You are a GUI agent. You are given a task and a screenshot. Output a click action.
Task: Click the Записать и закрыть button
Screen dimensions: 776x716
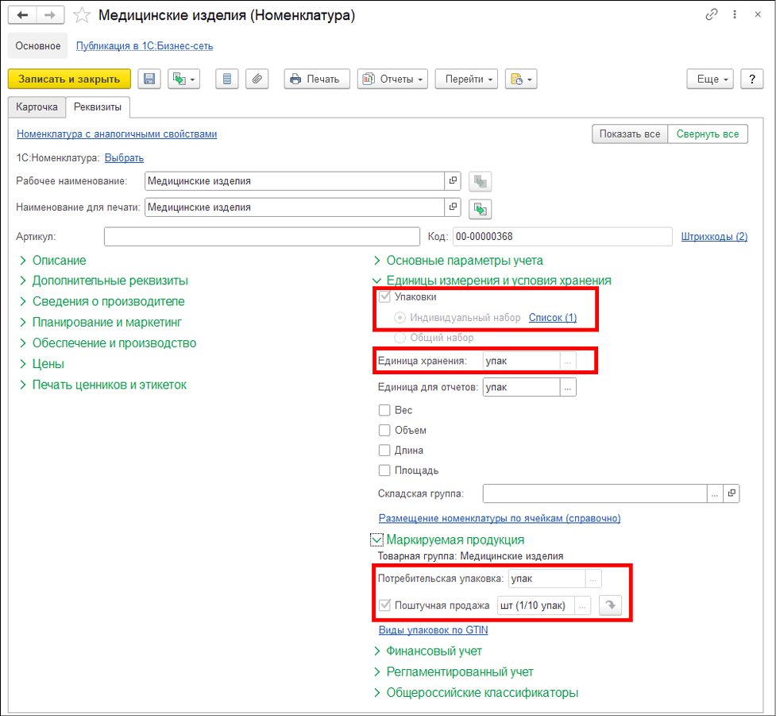tap(69, 79)
